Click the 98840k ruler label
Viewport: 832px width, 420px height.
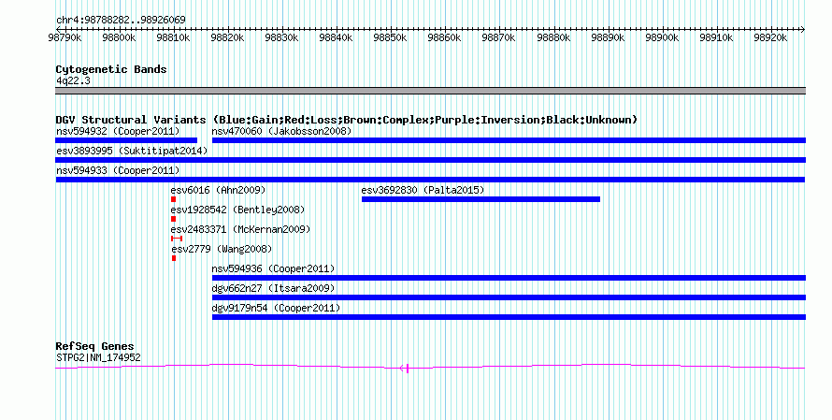[336, 37]
